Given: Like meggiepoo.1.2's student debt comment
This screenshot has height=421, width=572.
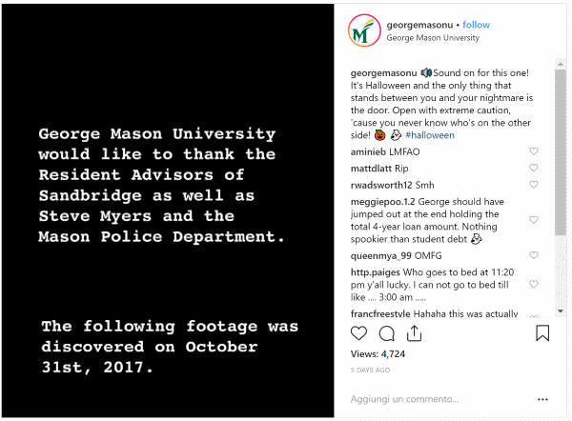Looking at the screenshot, I should [534, 219].
